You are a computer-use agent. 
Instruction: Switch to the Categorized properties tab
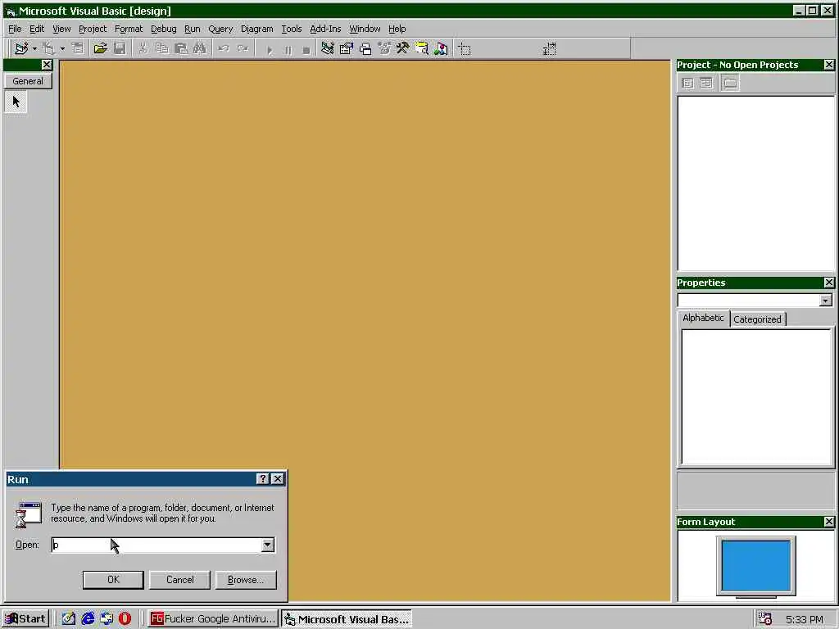757,319
